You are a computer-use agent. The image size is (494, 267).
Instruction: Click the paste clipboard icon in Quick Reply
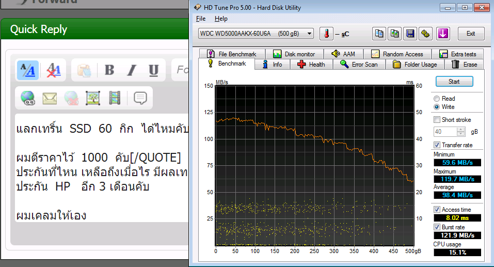[84, 70]
